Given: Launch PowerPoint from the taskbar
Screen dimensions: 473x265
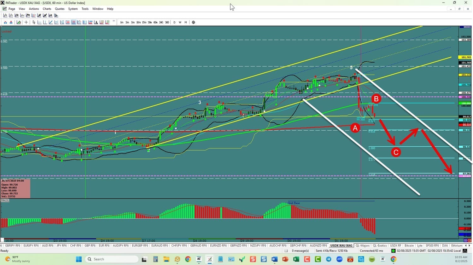Looking at the screenshot, I should pos(285,259).
